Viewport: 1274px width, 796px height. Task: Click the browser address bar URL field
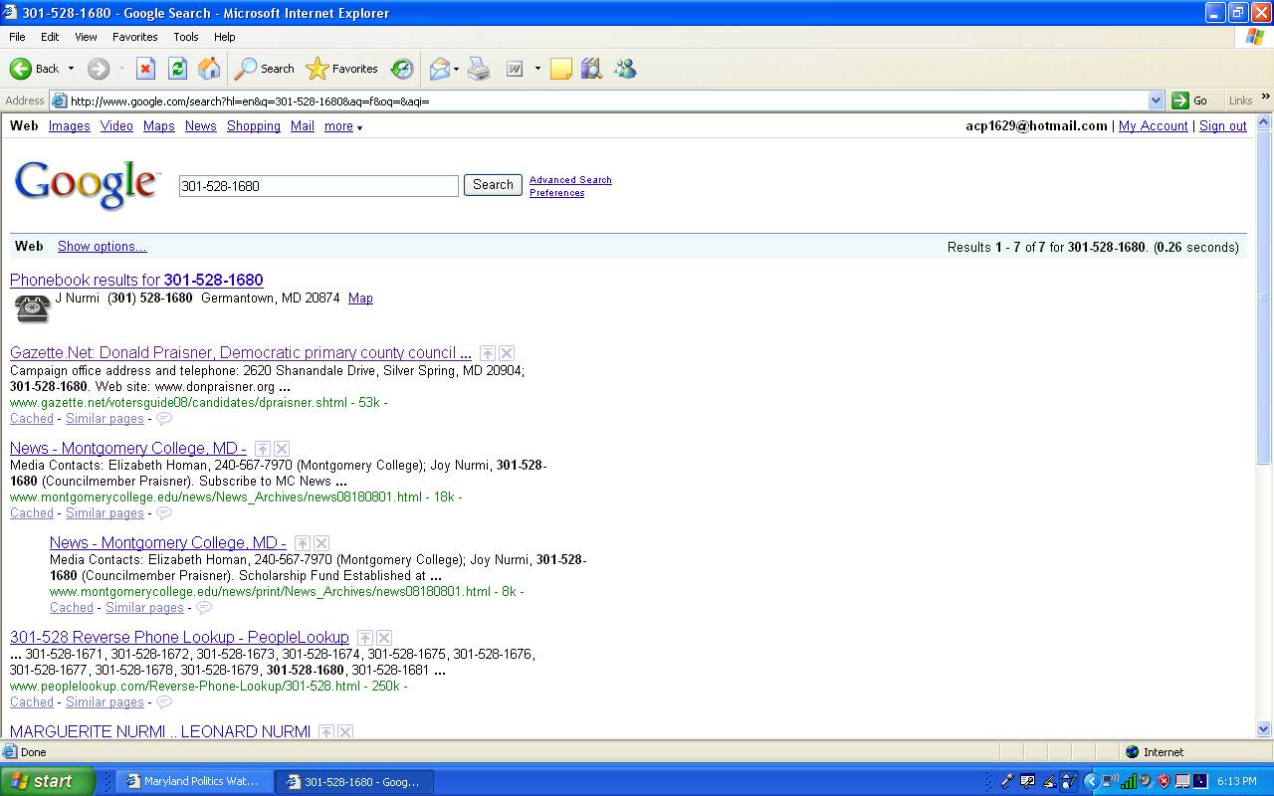(607, 100)
